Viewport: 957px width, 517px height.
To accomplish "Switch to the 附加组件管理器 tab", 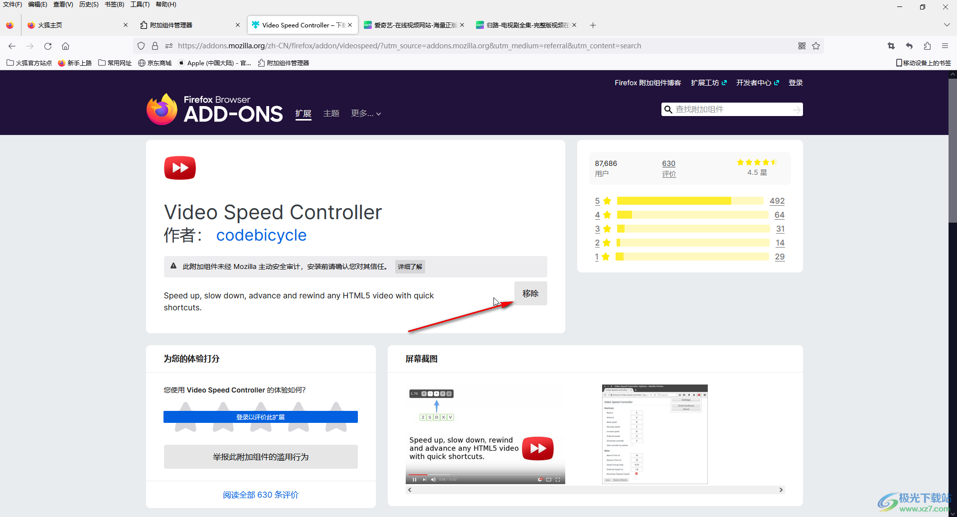I will pyautogui.click(x=189, y=25).
